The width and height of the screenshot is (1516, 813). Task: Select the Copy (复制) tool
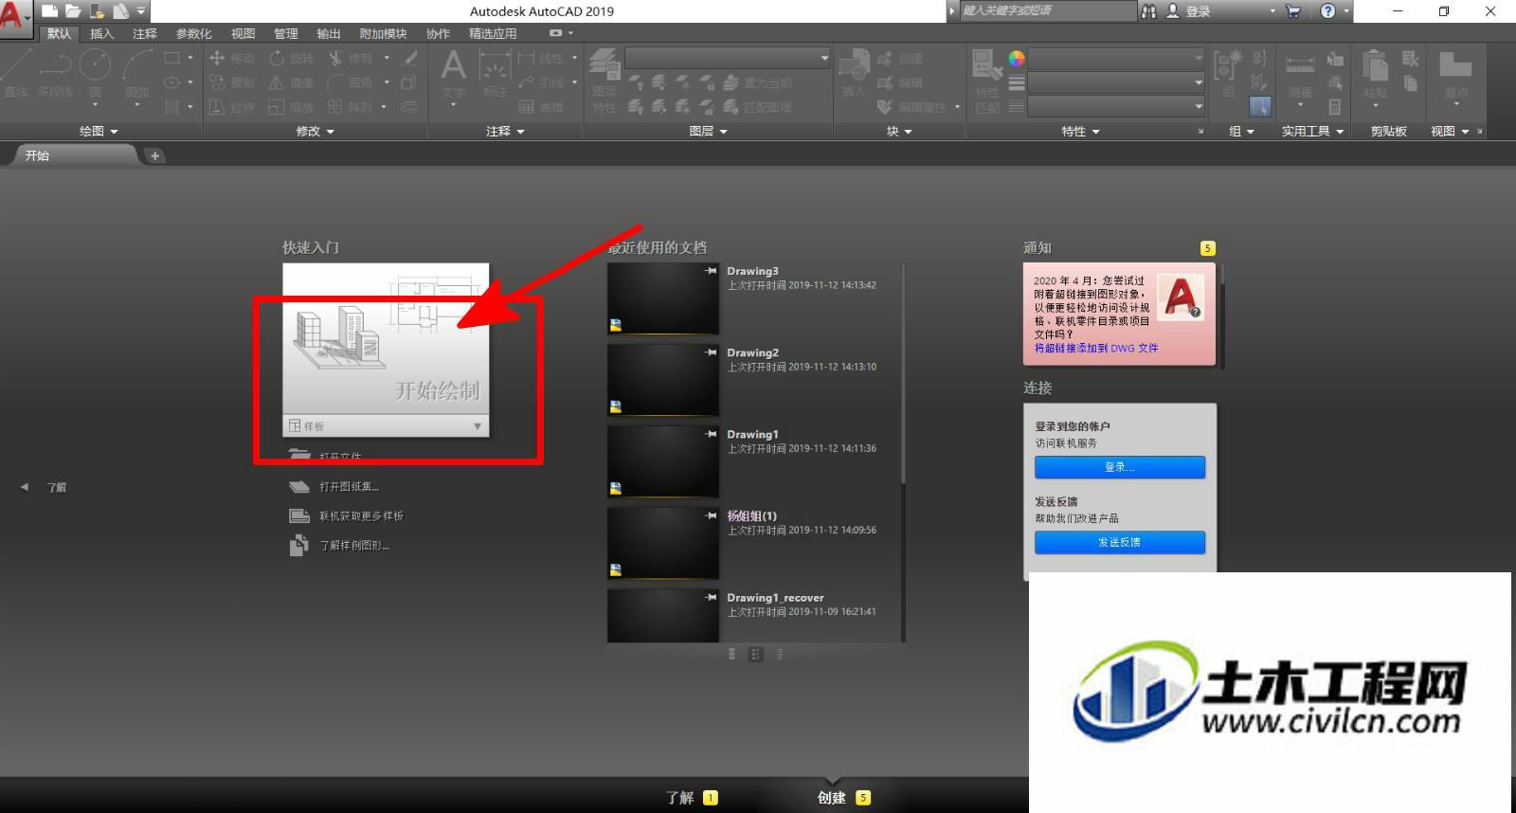click(x=231, y=82)
